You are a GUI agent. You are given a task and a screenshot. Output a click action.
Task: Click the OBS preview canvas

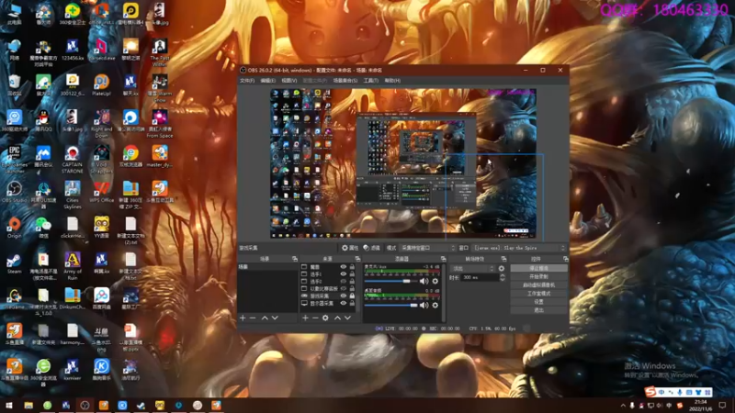403,163
